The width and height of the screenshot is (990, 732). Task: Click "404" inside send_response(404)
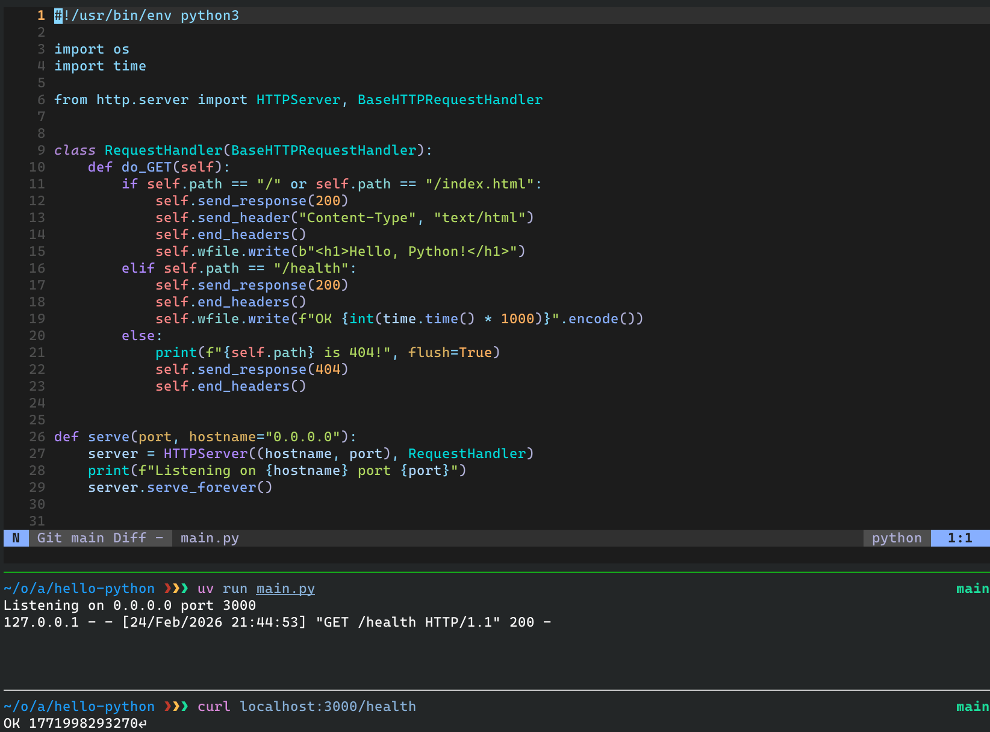click(x=328, y=370)
